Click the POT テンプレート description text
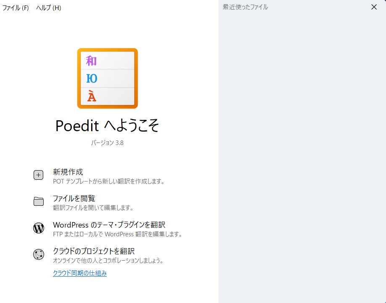This screenshot has height=303, width=386. 108,181
